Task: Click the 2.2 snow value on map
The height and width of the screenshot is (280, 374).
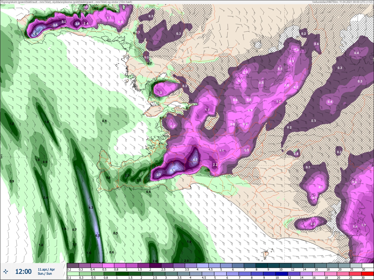Action: [215, 165]
